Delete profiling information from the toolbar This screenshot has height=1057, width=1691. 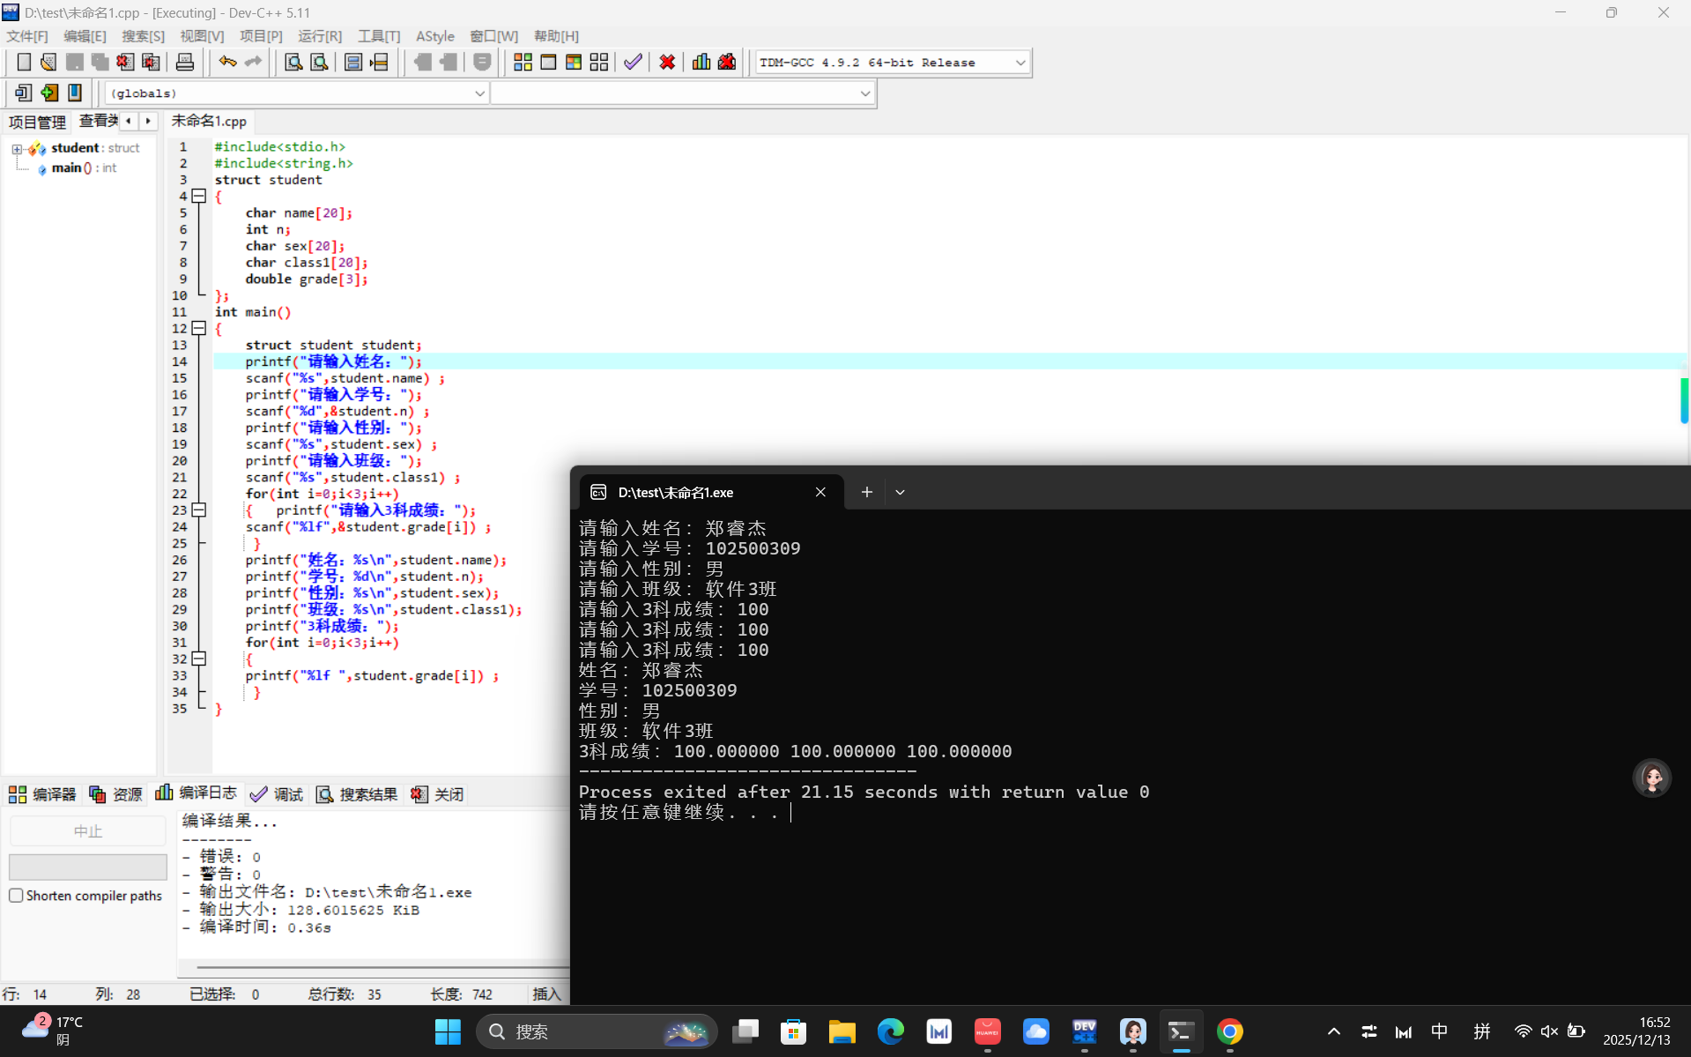727,62
